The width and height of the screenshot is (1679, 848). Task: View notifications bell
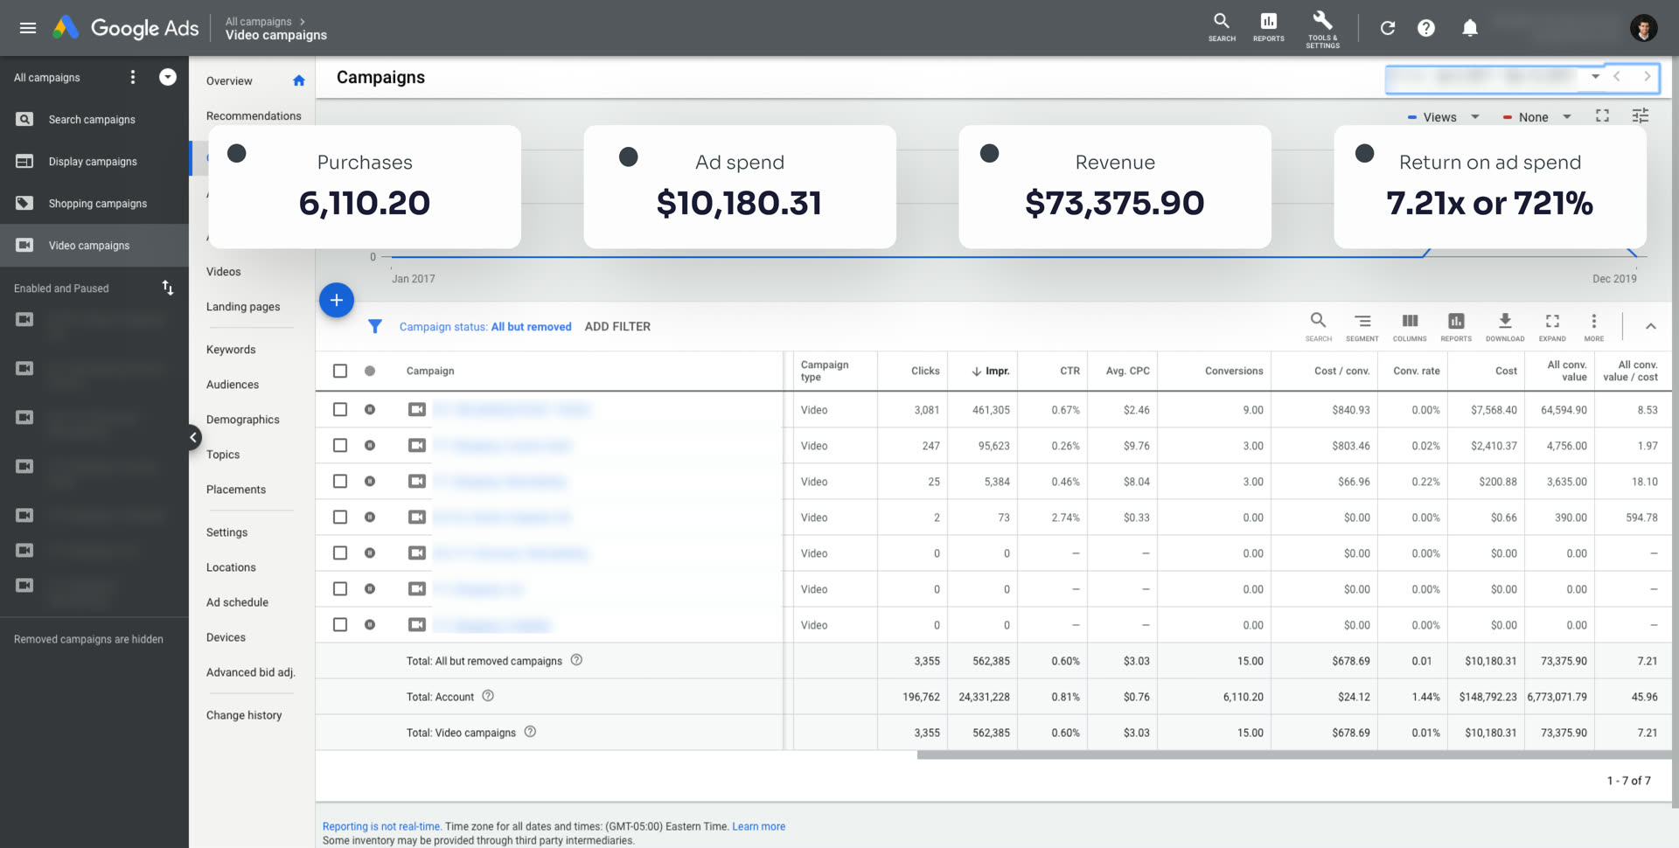click(x=1470, y=28)
